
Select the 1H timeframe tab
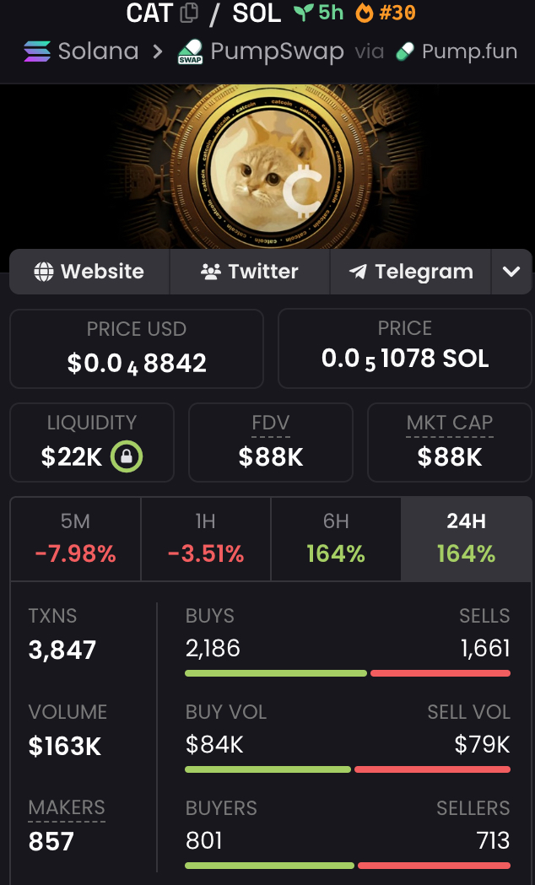point(205,539)
